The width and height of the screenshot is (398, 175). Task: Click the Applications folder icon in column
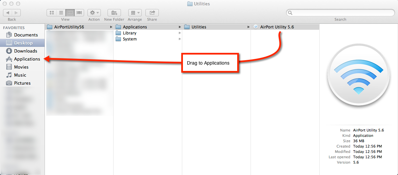(x=118, y=27)
